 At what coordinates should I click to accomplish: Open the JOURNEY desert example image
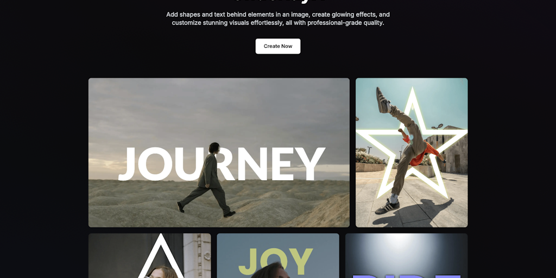219,153
